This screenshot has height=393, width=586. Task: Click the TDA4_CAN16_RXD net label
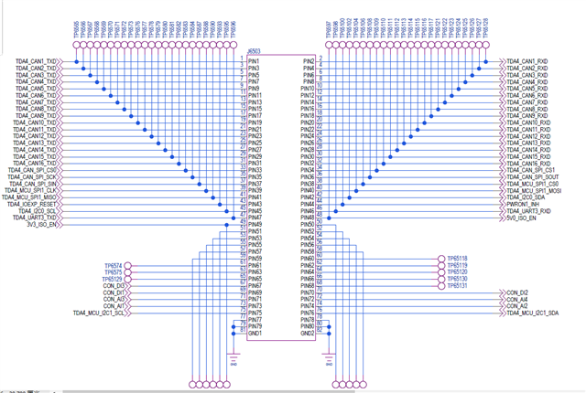pos(529,164)
